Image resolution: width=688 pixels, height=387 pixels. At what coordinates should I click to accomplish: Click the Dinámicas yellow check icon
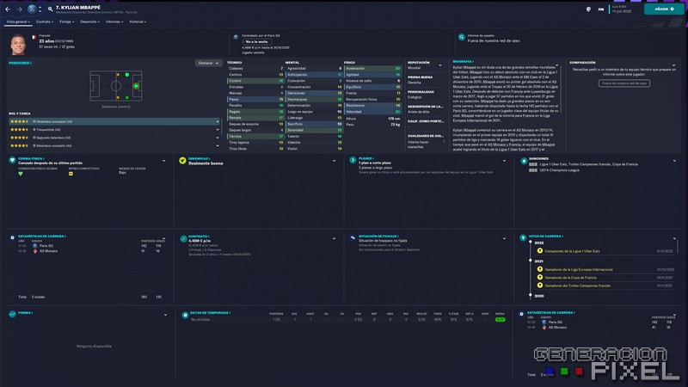(x=182, y=161)
